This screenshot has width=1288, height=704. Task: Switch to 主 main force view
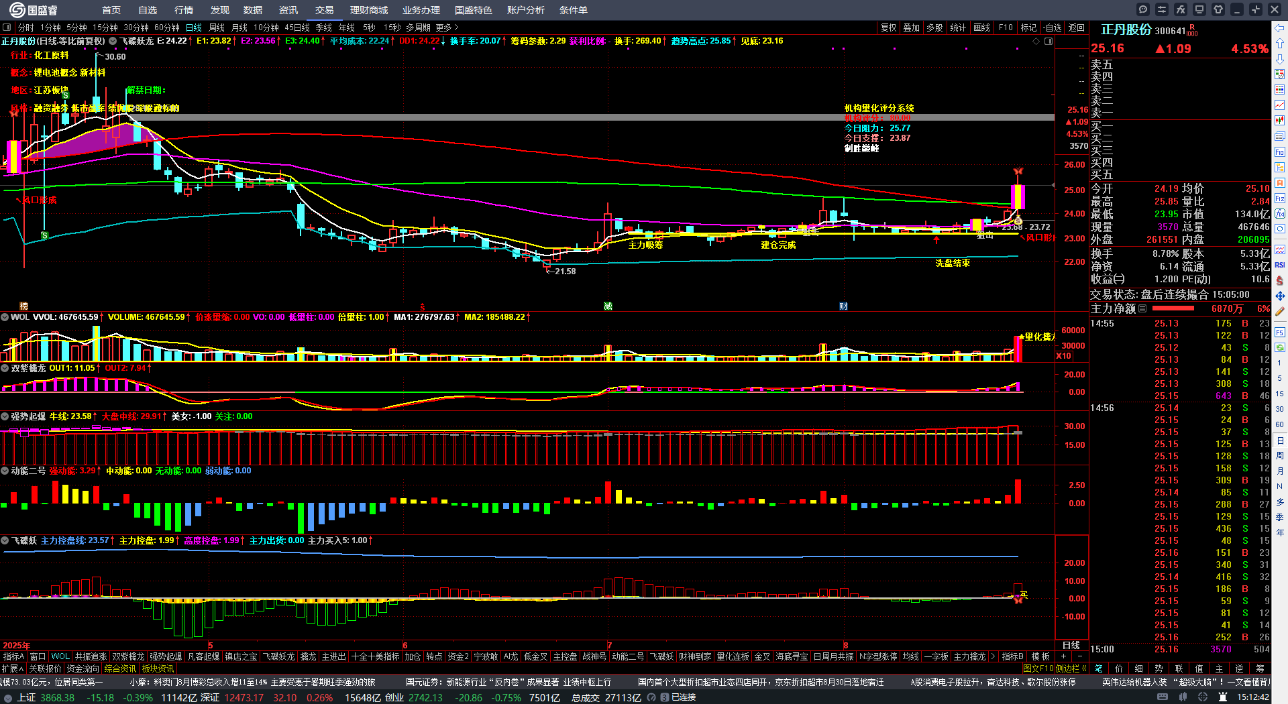[x=1219, y=668]
